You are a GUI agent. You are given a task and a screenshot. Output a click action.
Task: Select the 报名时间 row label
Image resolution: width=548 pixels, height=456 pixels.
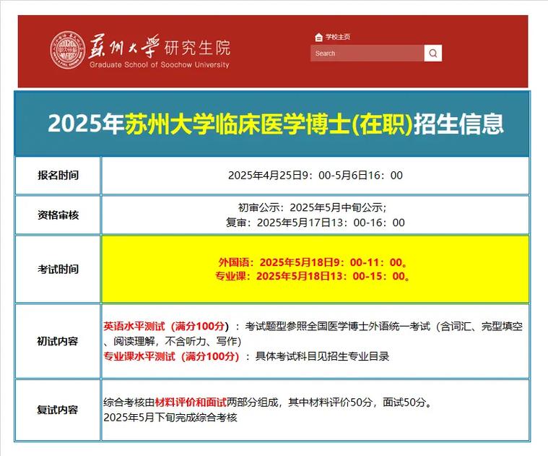(x=58, y=175)
